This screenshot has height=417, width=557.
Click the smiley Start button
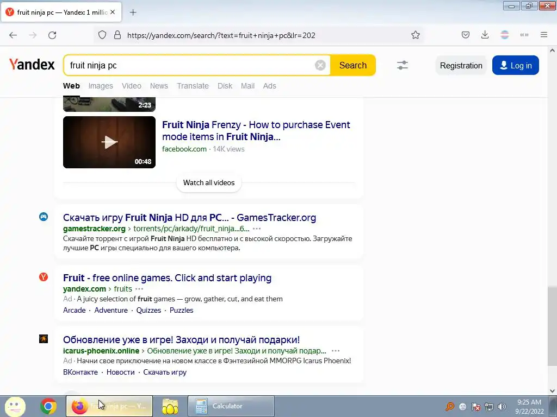click(x=15, y=406)
